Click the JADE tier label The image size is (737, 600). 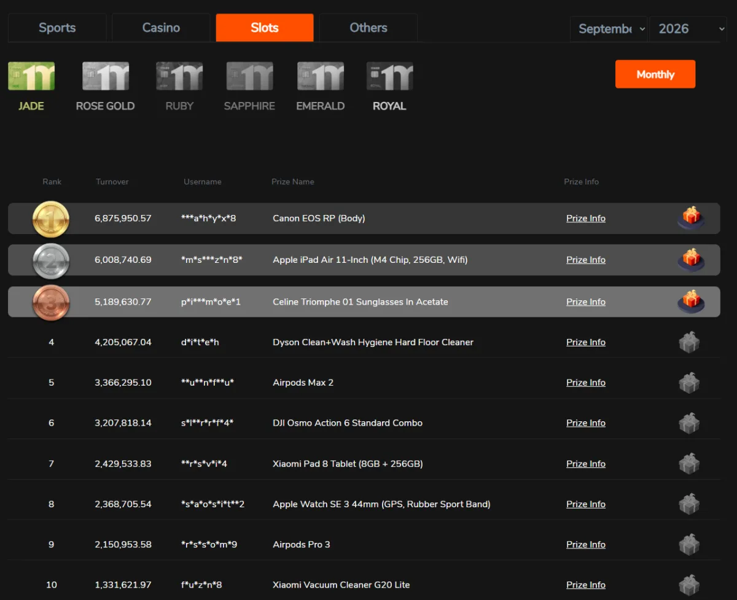[31, 106]
